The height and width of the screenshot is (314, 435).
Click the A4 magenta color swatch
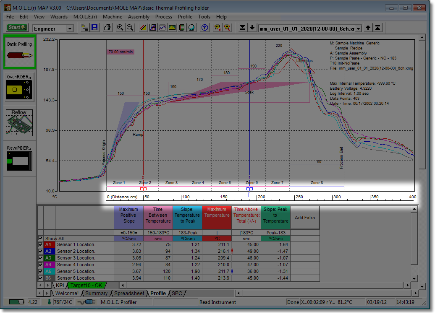point(49,265)
